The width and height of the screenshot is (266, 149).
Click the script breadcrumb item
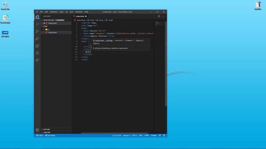(109, 20)
